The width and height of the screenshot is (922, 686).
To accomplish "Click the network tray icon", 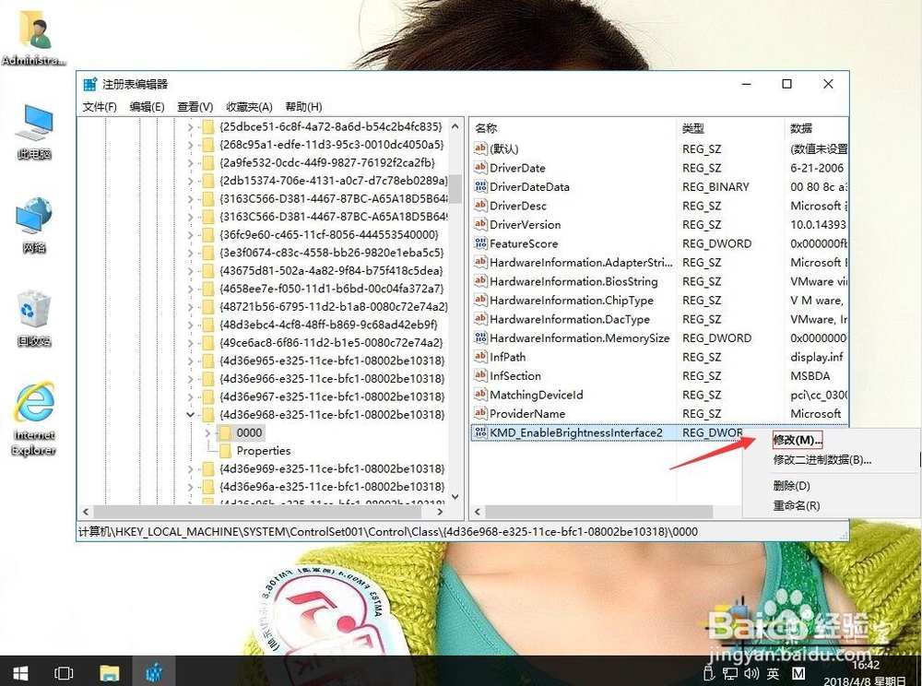I will pyautogui.click(x=729, y=673).
